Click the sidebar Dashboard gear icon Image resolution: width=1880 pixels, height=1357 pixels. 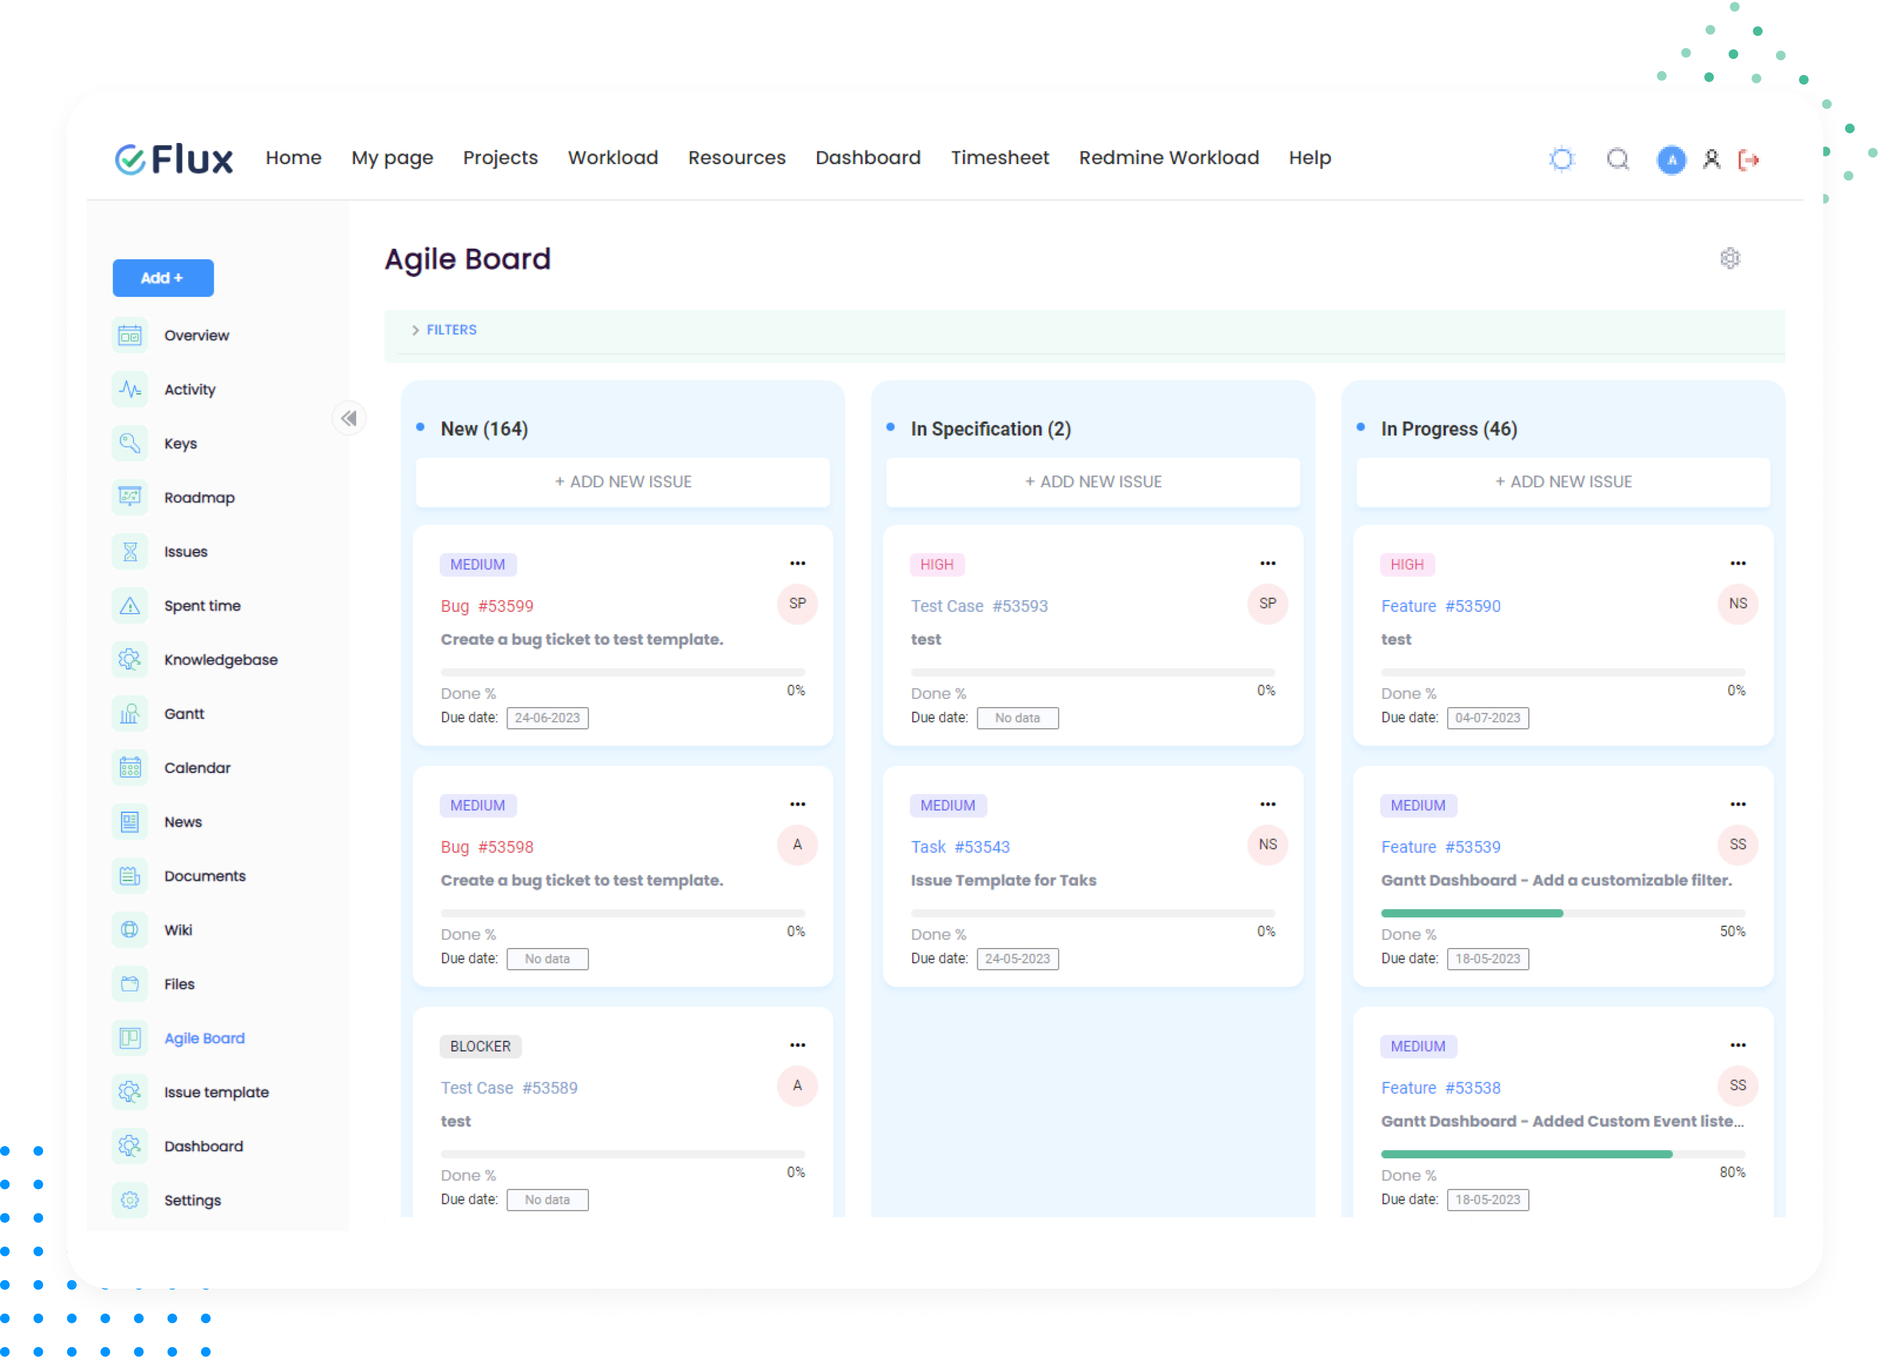(130, 1146)
